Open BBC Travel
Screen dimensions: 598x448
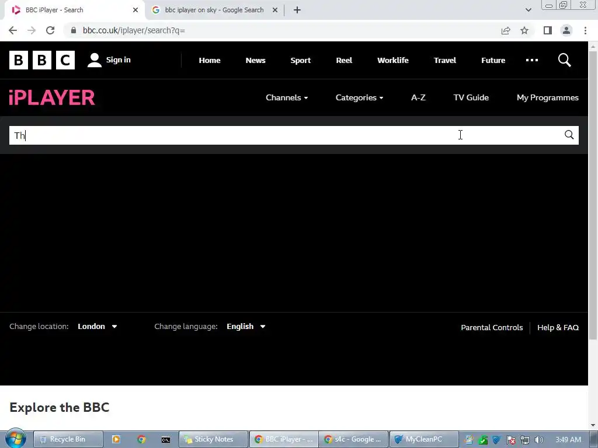444,60
